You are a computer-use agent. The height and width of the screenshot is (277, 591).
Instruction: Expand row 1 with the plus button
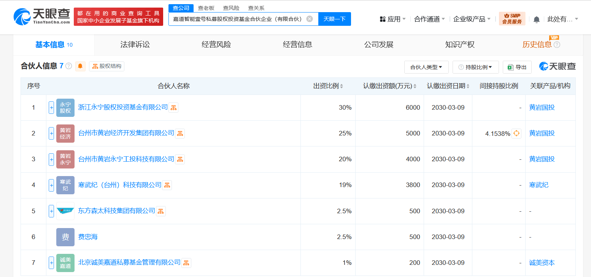click(x=51, y=108)
